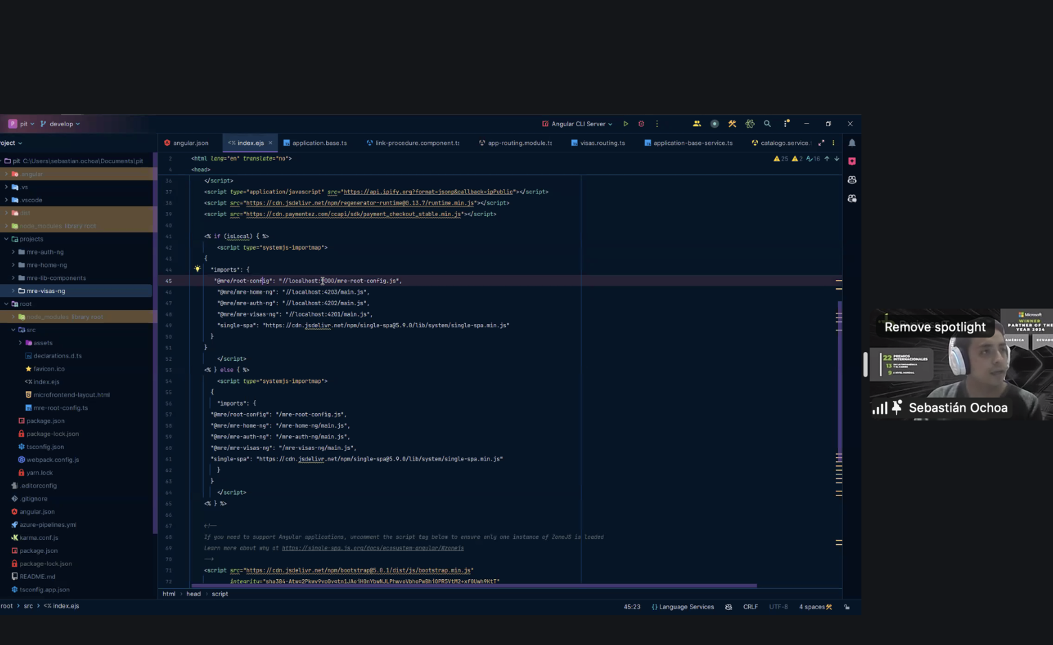Select azure-pipelines.yml in the tree
This screenshot has height=645, width=1053.
[47, 524]
